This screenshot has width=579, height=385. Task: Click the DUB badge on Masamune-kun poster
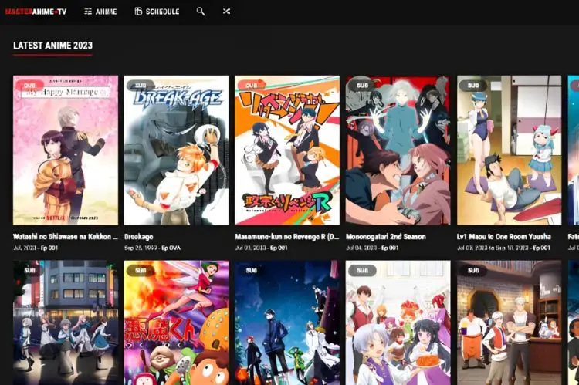pyautogui.click(x=252, y=86)
